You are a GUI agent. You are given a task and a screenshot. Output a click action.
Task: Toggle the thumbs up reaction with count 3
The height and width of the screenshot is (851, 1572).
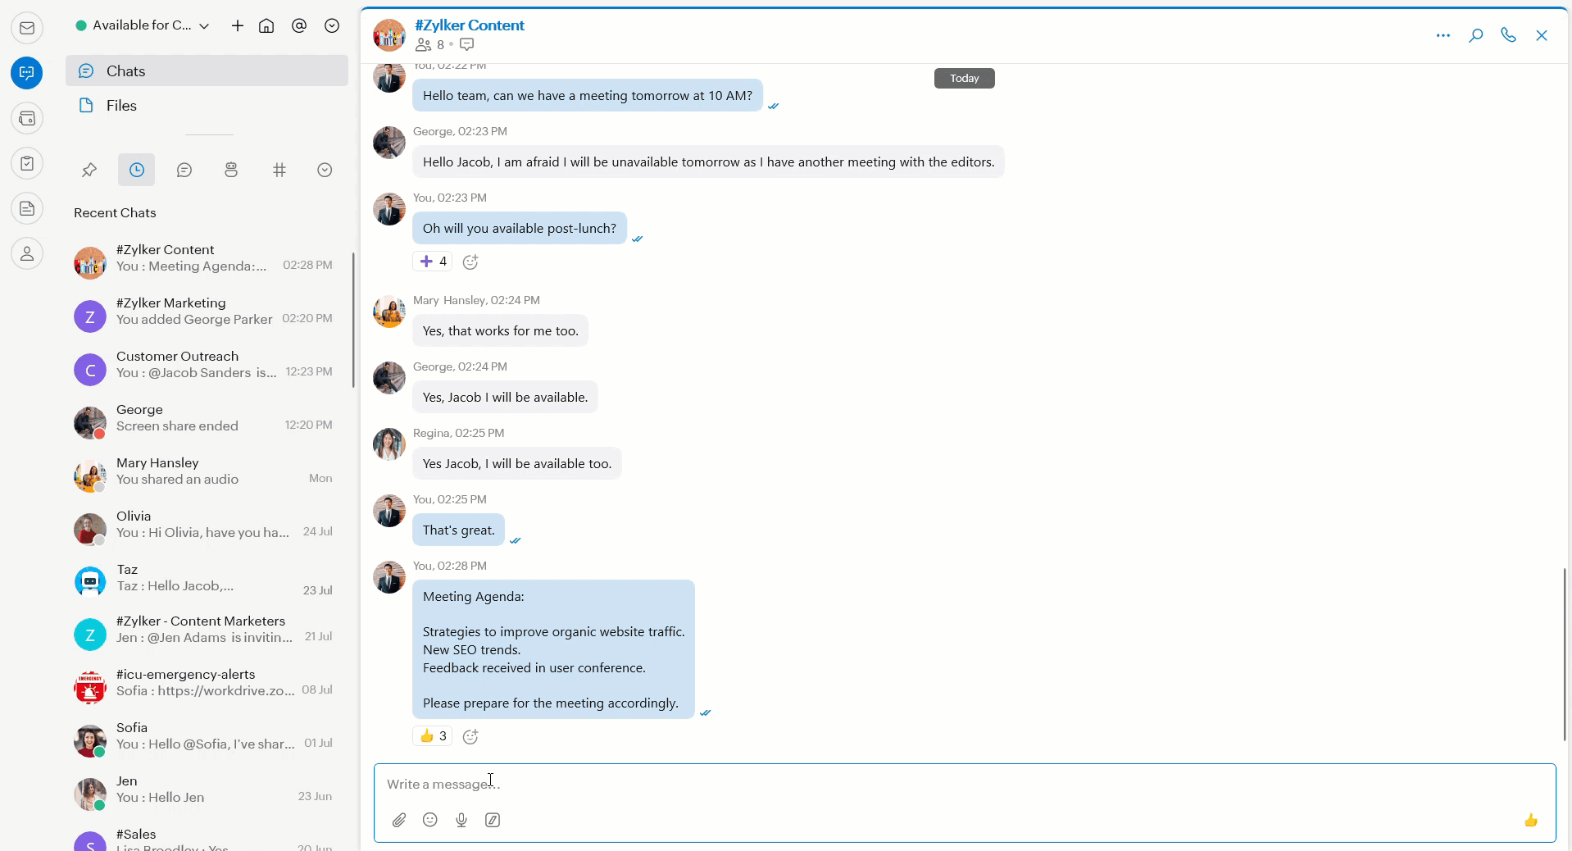[x=433, y=736]
